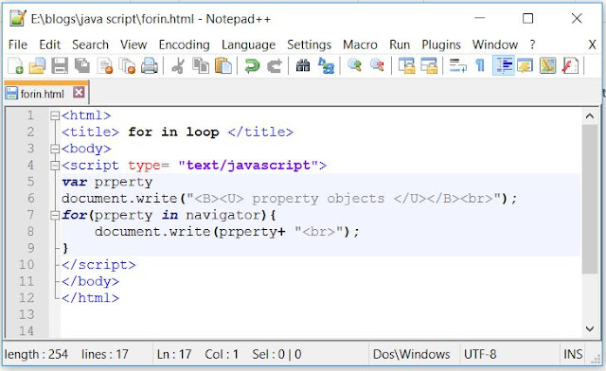Click the New file toolbar icon
The width and height of the screenshot is (606, 371).
[15, 65]
